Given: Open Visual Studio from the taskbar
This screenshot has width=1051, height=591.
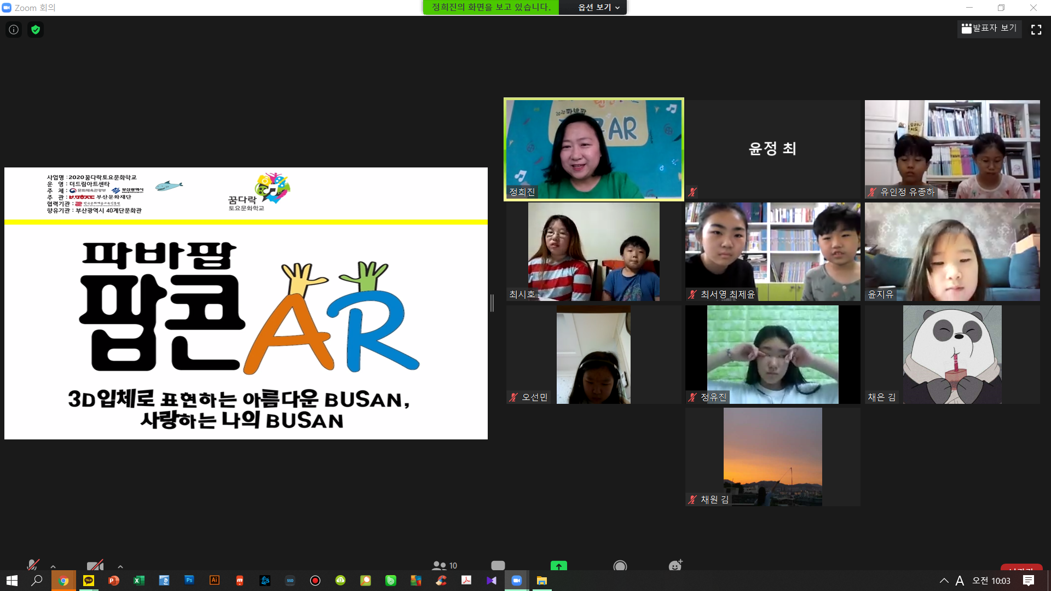Looking at the screenshot, I should [x=492, y=581].
